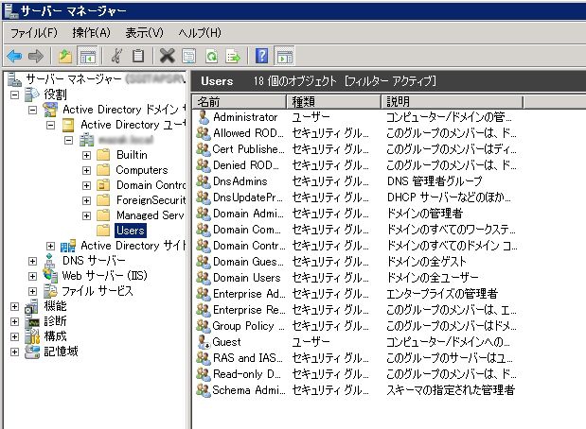Click the 構成 configuration icon in the tree
The height and width of the screenshot is (429, 586).
click(32, 336)
